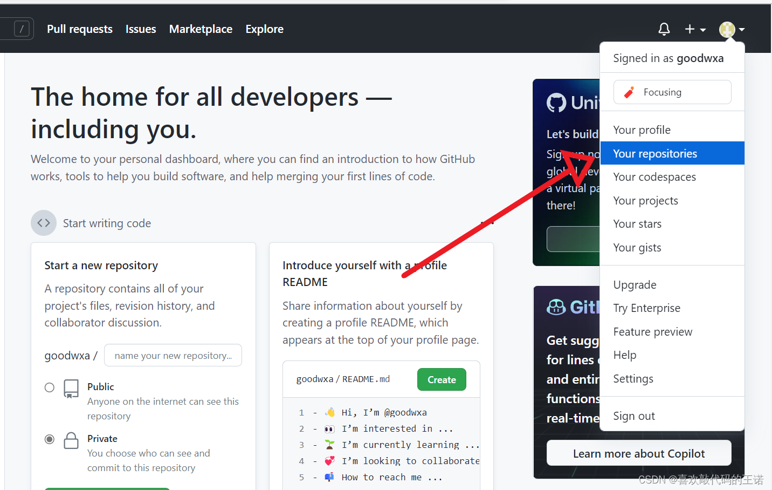This screenshot has height=490, width=772.
Task: Click Sign out in the user menu
Action: coord(672,416)
